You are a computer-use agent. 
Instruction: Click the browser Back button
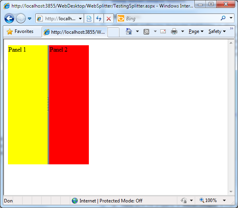[9, 19]
